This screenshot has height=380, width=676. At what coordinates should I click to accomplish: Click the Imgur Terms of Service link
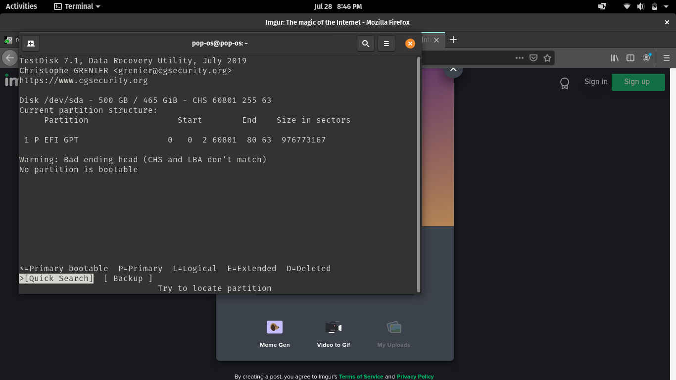point(361,377)
